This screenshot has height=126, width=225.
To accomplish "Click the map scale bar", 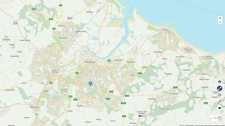I will (x=216, y=118).
